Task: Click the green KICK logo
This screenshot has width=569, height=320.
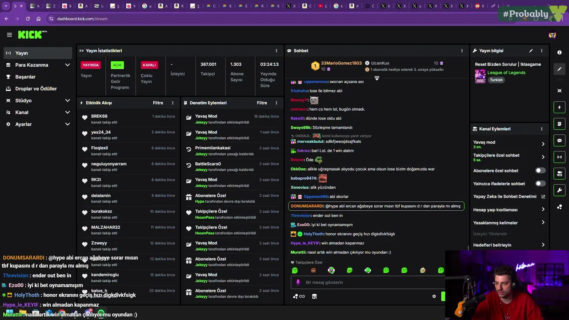Action: tap(32, 35)
